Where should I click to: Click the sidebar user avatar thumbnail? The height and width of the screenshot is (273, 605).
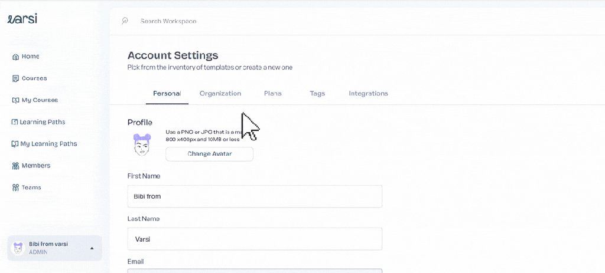(x=18, y=248)
